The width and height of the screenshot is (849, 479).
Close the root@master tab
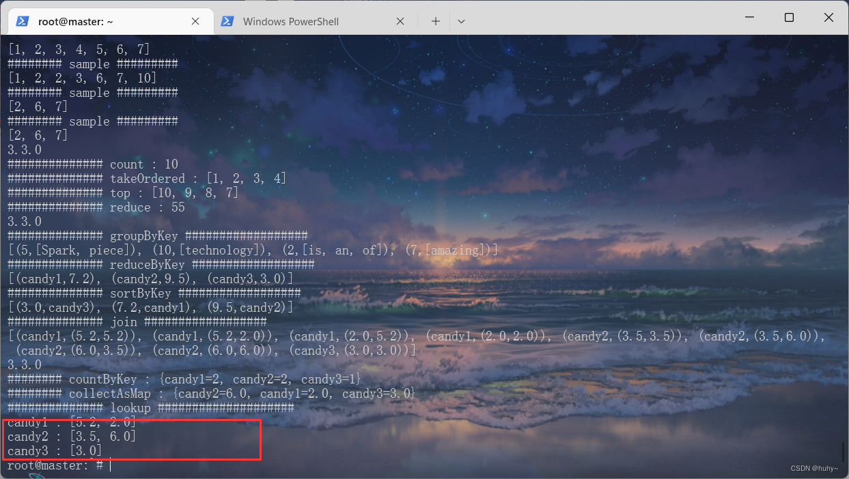[195, 21]
